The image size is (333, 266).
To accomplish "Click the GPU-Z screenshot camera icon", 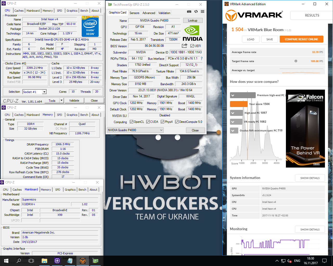I will pyautogui.click(x=189, y=11).
